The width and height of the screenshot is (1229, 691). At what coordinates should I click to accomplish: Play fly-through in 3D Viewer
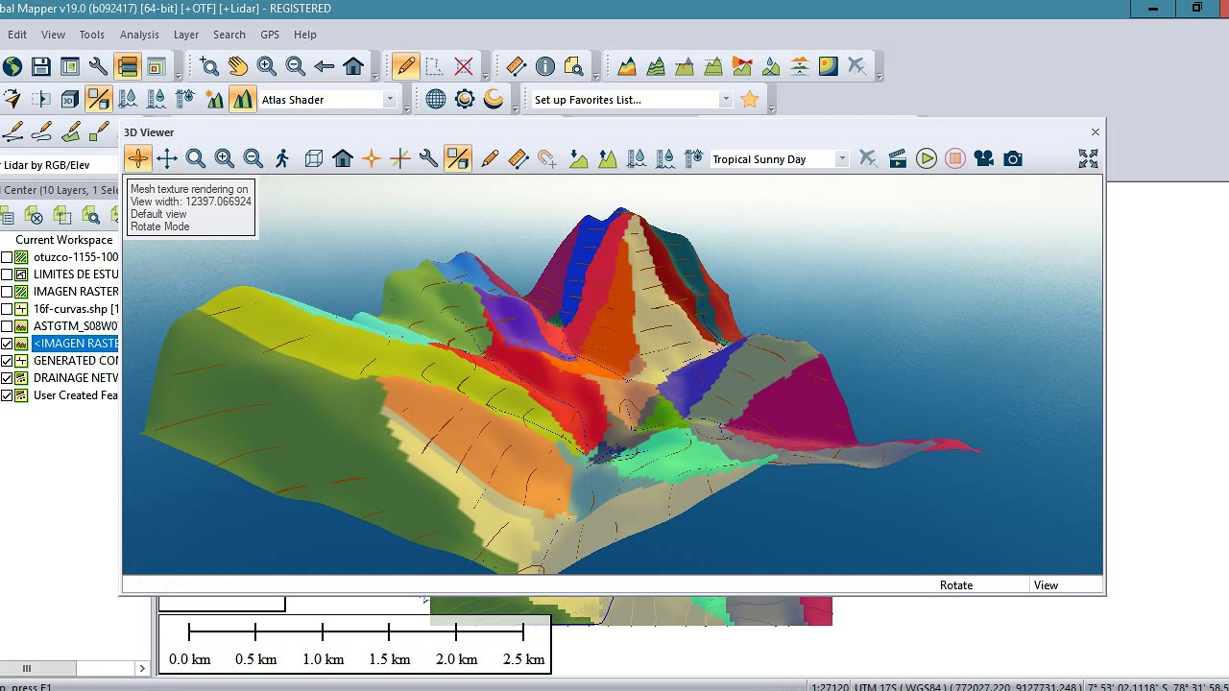click(927, 159)
